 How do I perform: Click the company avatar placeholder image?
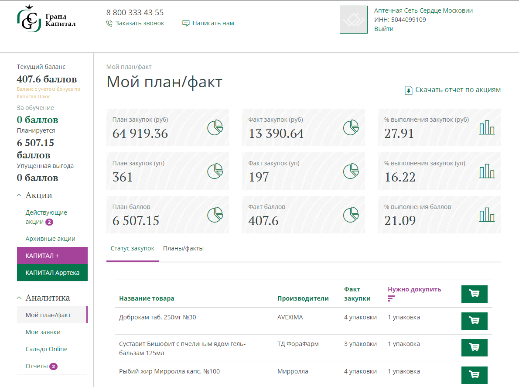[353, 20]
